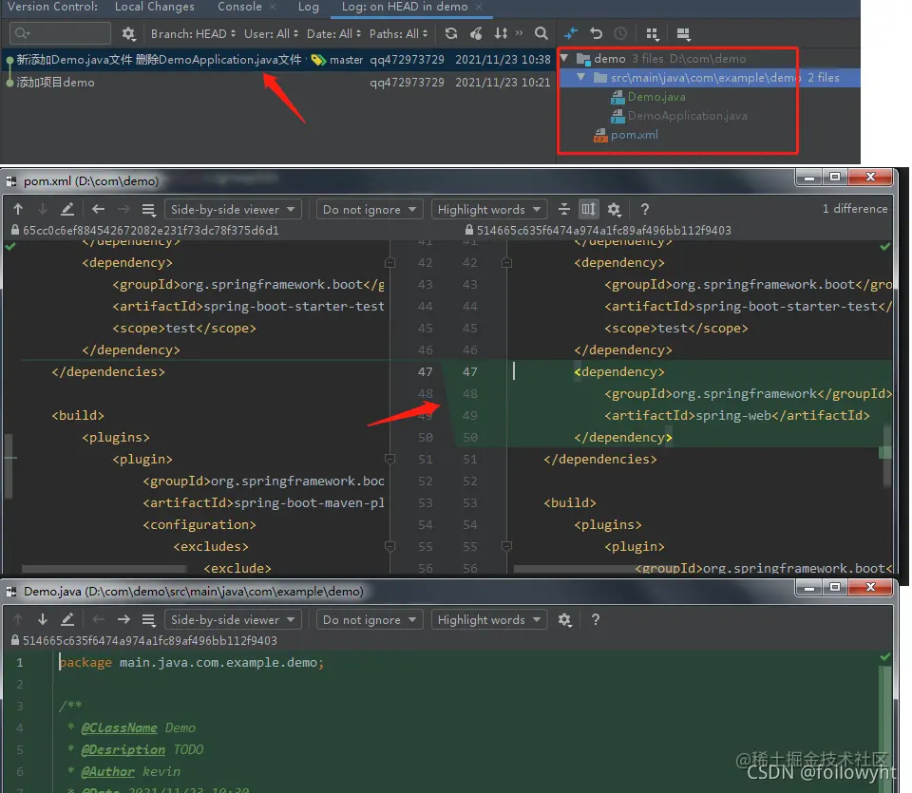Click the @ClassName doc tag in Demo.java
912x793 pixels.
point(120,727)
